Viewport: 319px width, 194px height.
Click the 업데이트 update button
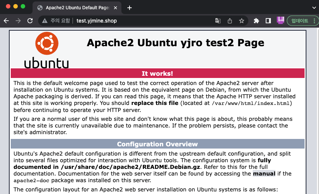click(300, 21)
